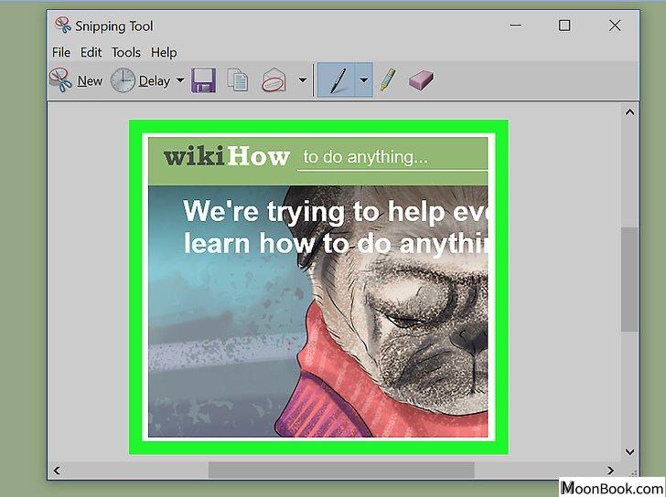This screenshot has width=666, height=497.
Task: Click the 'New' label on the toolbar
Action: click(x=90, y=80)
